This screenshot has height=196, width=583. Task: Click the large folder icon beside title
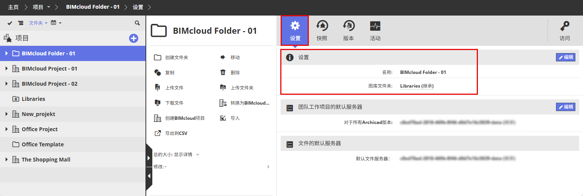click(x=159, y=31)
